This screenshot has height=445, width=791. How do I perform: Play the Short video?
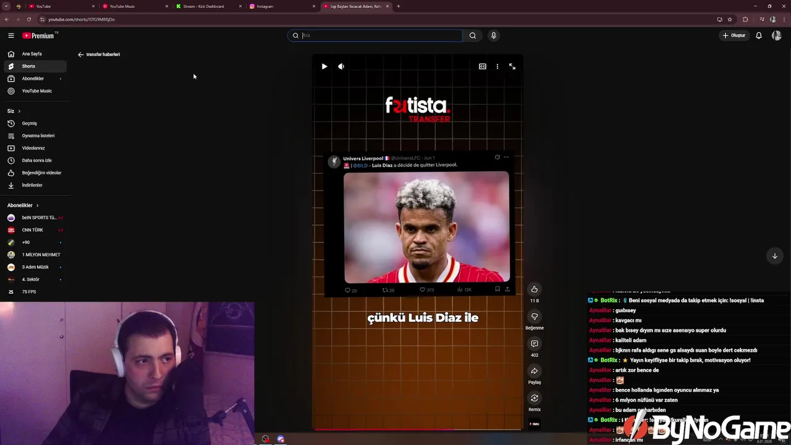click(324, 66)
